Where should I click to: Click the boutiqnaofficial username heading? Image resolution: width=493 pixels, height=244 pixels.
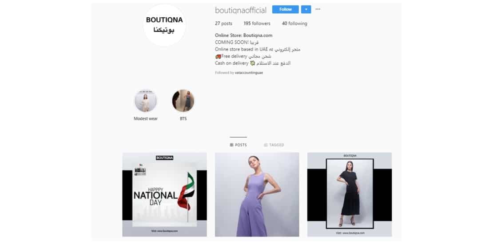pyautogui.click(x=241, y=10)
